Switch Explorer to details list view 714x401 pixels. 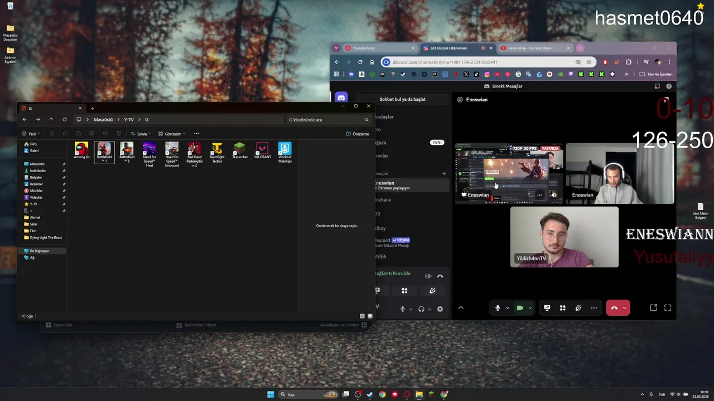[x=362, y=316]
